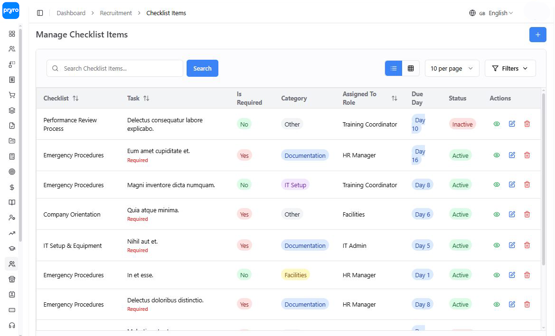Switch to grid view layout
The height and width of the screenshot is (336, 555).
[x=411, y=68]
